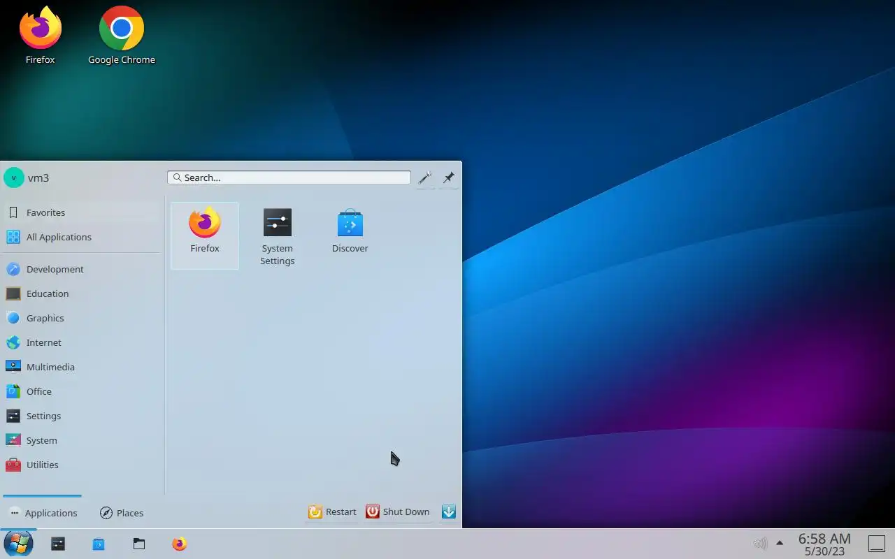Open the System category
The image size is (895, 559).
[82, 440]
